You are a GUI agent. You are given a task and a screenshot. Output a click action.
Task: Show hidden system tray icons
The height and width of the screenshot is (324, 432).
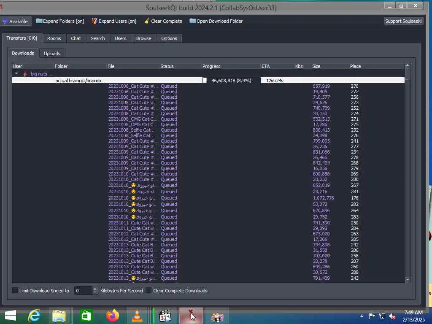362,316
